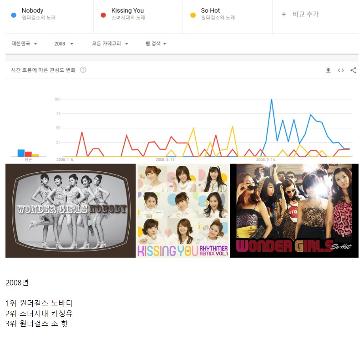Click the 25 value on the y-axis
This screenshot has width=364, height=339.
click(58, 142)
